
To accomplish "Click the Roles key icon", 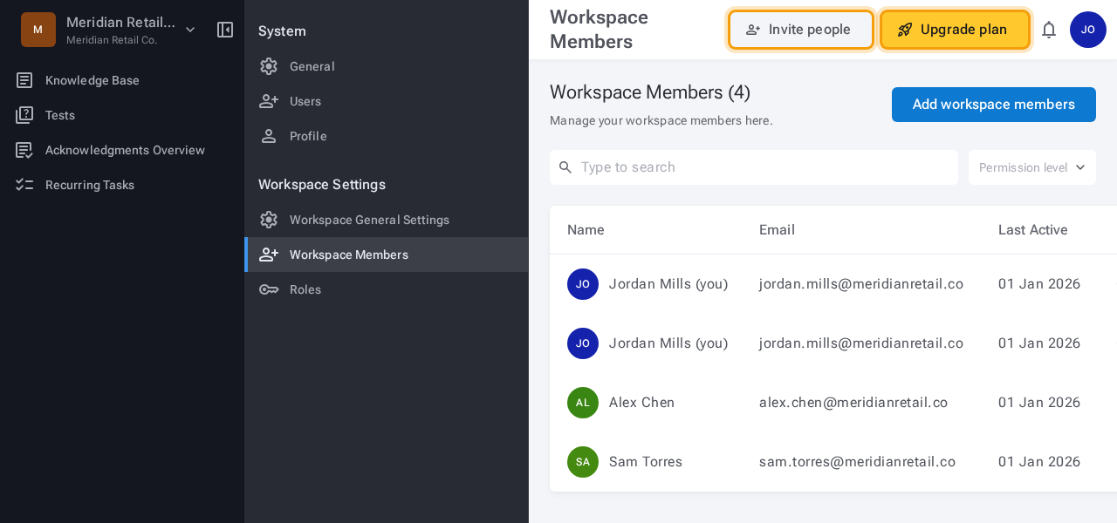I will pos(269,289).
